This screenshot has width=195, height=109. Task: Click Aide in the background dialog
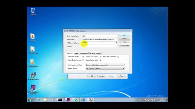pos(121,76)
